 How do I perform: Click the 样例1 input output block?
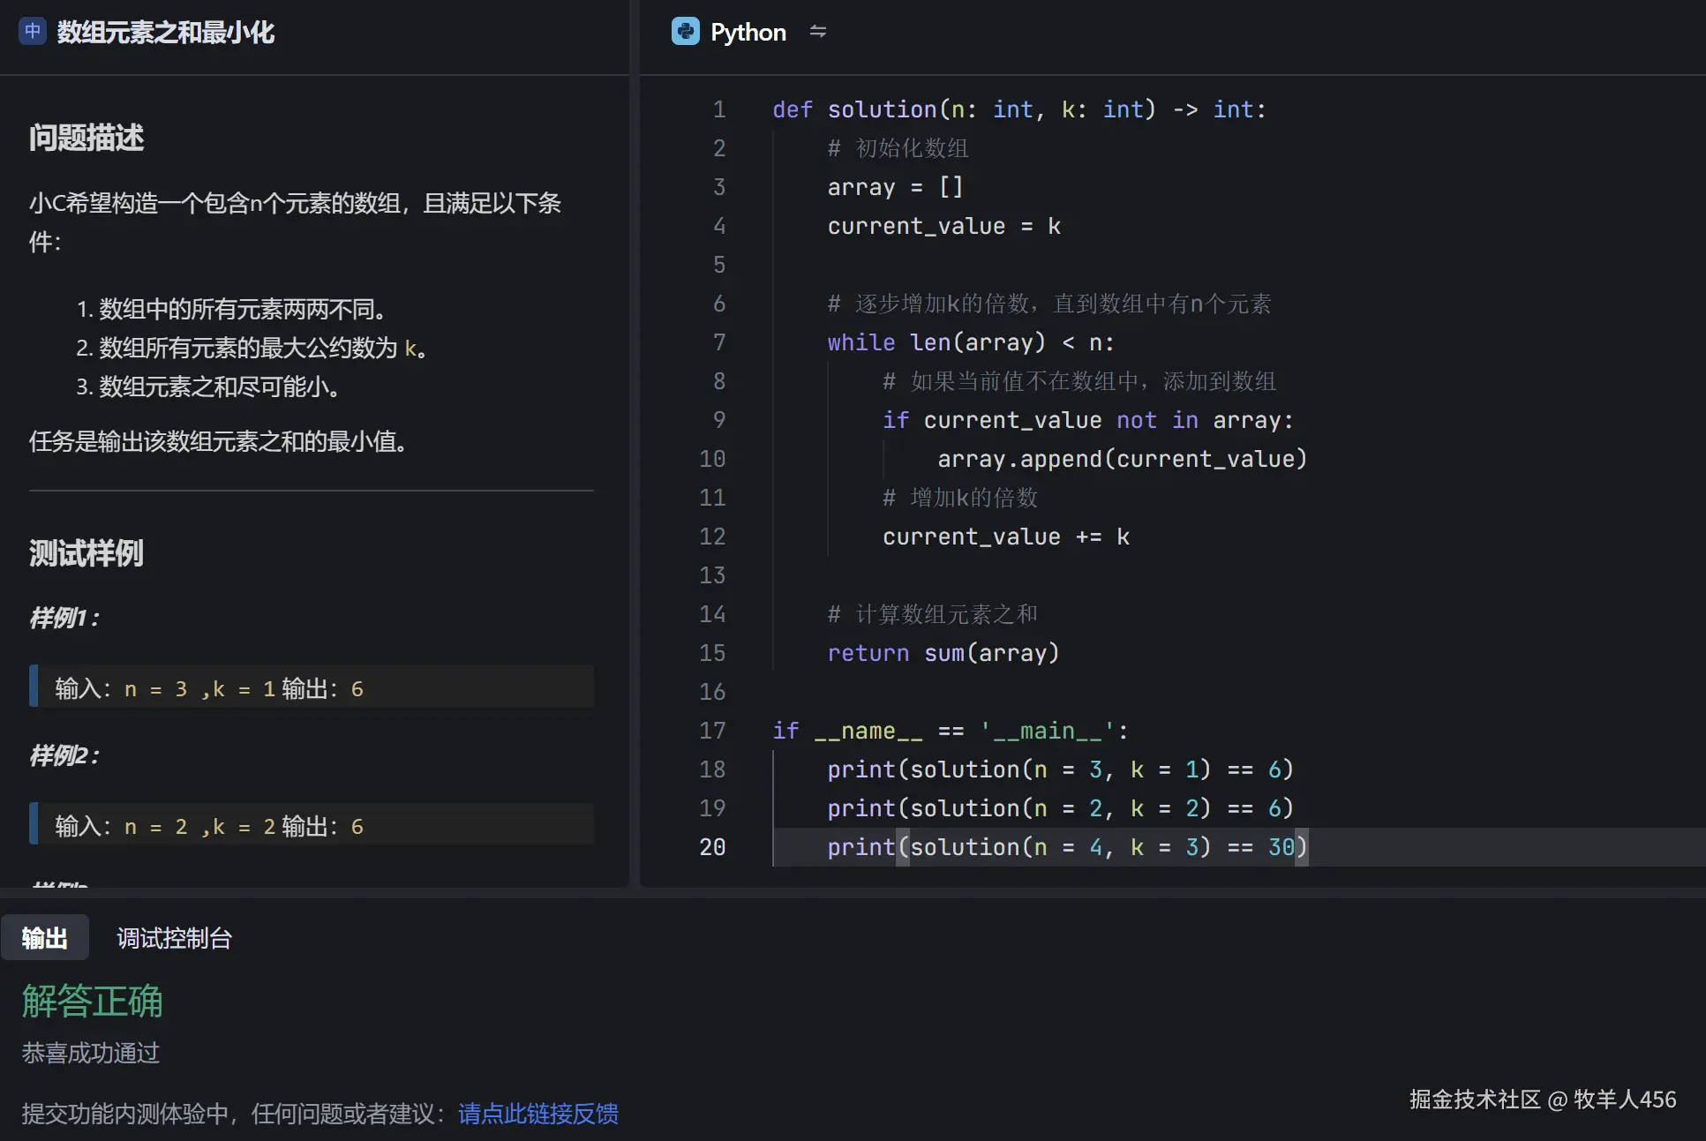[x=311, y=688]
